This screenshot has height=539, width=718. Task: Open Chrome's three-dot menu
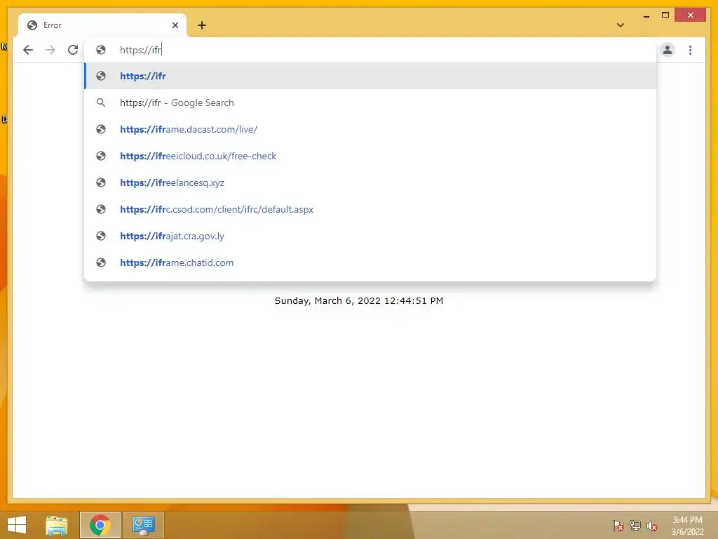(690, 50)
